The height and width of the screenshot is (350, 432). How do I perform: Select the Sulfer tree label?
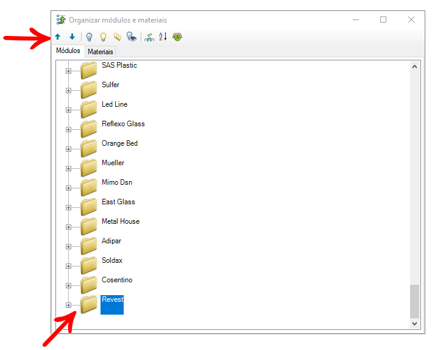[110, 85]
